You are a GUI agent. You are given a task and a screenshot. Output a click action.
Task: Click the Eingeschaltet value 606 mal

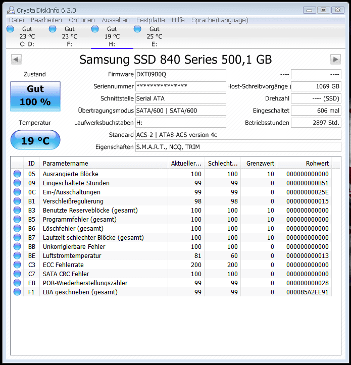(x=316, y=111)
